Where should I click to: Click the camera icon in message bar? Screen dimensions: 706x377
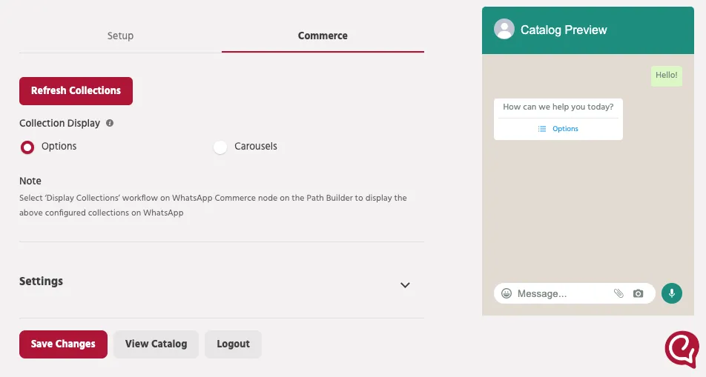click(638, 293)
